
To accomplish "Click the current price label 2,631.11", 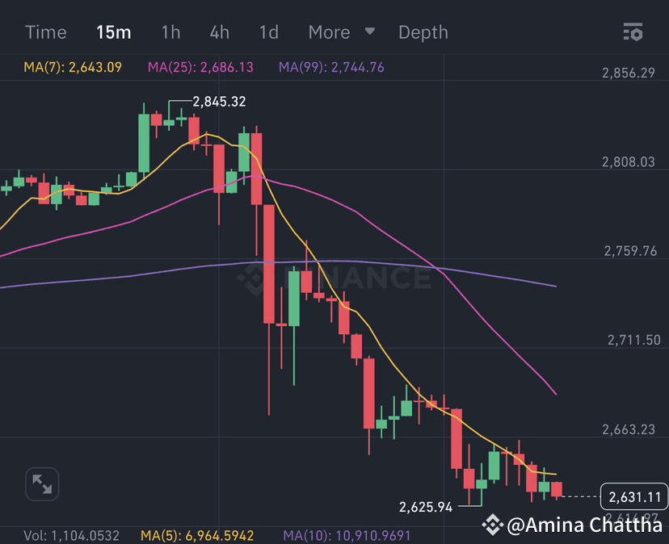I will [x=634, y=497].
